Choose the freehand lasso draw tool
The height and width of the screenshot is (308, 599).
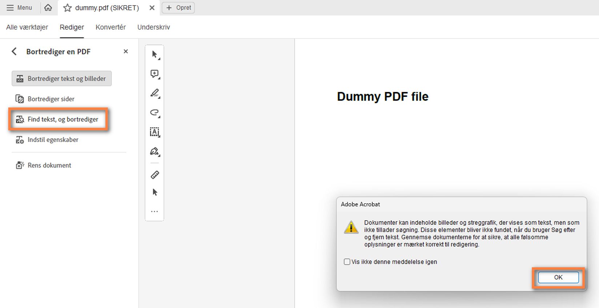click(155, 113)
